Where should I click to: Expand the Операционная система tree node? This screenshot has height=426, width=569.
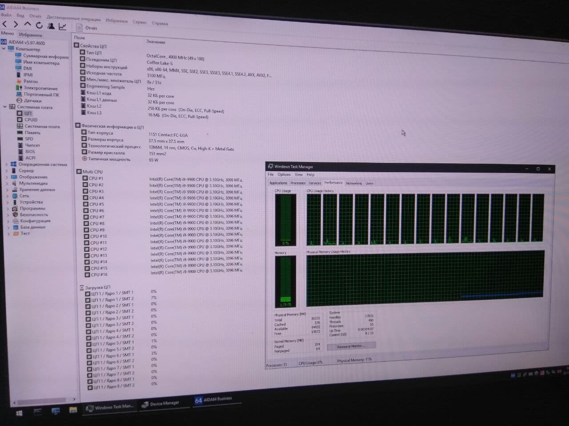6,164
